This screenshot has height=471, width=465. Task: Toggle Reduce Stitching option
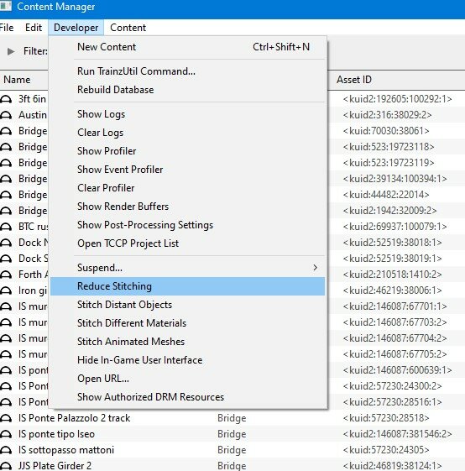click(187, 286)
